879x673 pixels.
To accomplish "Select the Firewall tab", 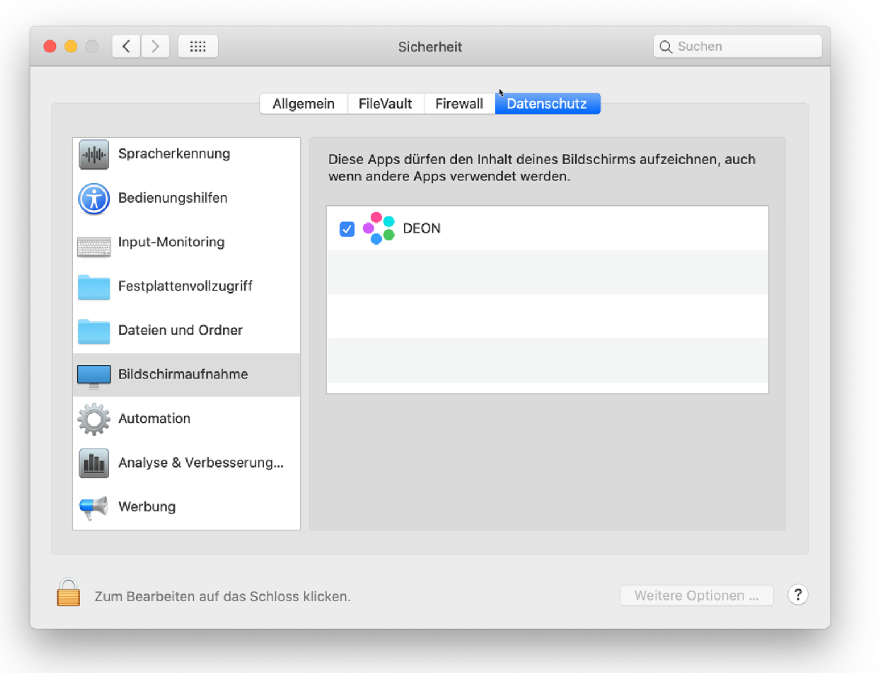I will (x=459, y=104).
